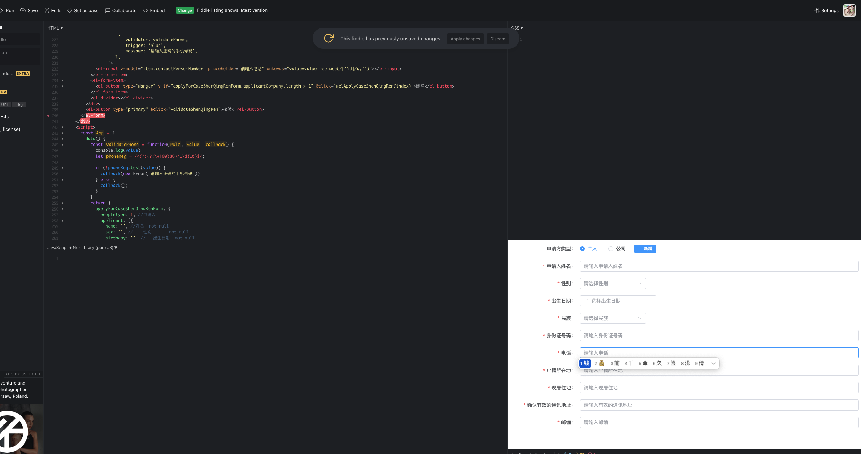
Task: Click the calendar icon in 出生日期 field
Action: point(586,301)
